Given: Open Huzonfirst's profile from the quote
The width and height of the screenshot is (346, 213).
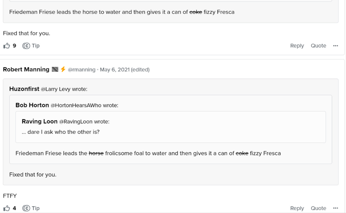Looking at the screenshot, I should tap(24, 89).
